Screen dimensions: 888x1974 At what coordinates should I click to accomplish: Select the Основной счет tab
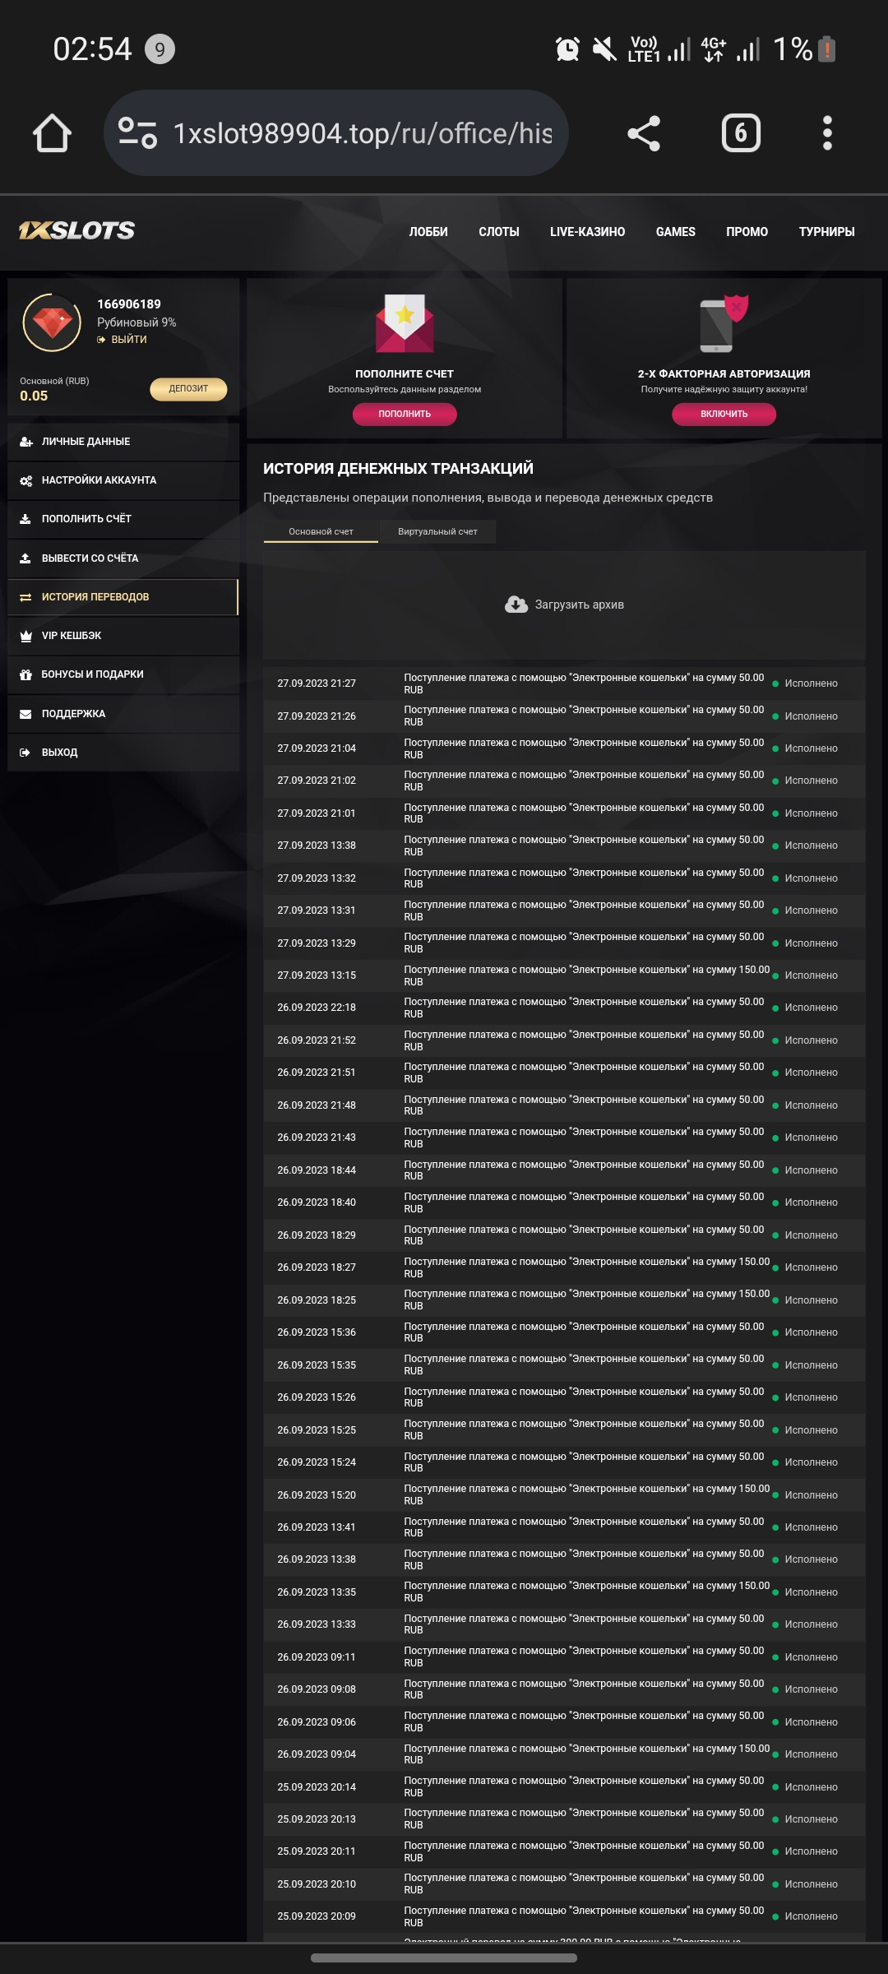coord(321,532)
